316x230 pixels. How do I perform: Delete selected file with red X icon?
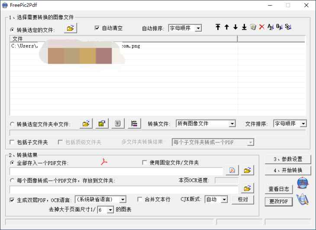[262, 27]
